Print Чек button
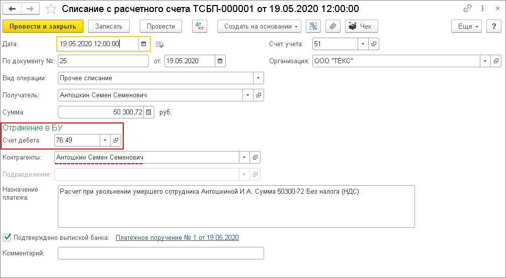506x278 pixels. (362, 27)
